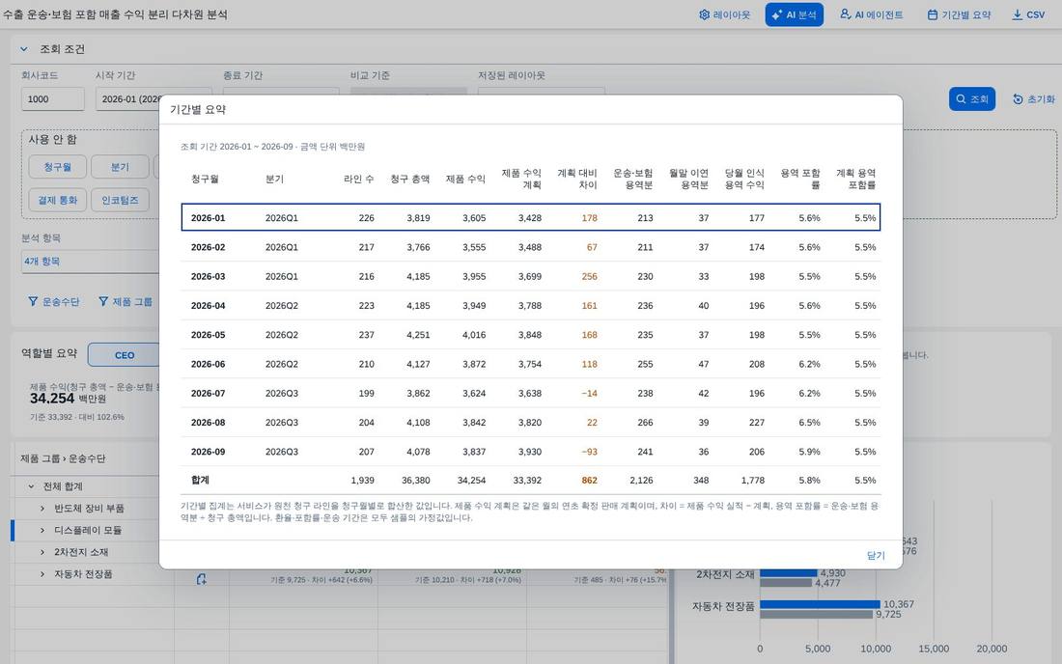The width and height of the screenshot is (1062, 664).
Task: Click the 조회 기간 subtitle in the dialog
Action: (x=272, y=146)
